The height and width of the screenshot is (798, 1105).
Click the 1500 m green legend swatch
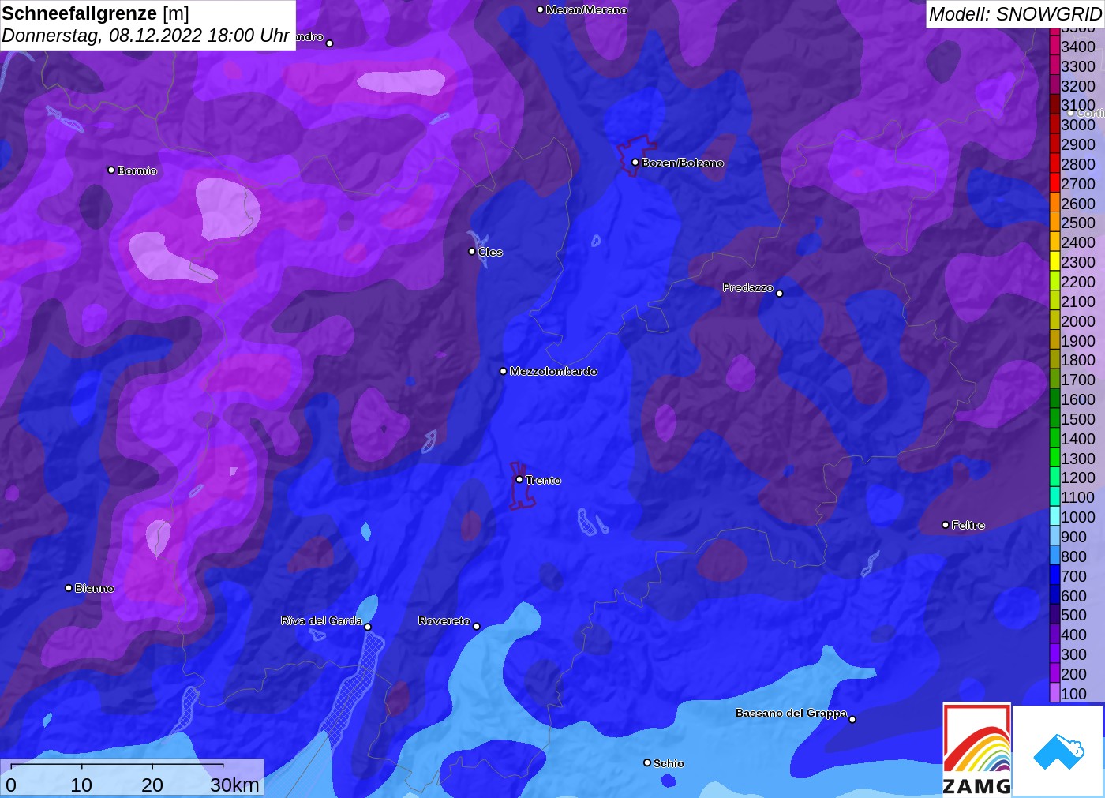tap(1054, 419)
